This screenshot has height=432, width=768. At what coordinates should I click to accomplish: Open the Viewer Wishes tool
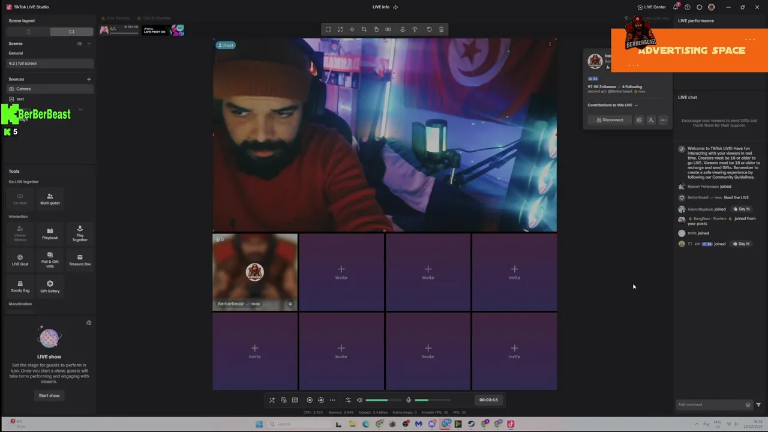[20, 233]
